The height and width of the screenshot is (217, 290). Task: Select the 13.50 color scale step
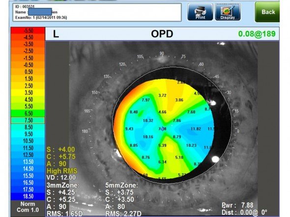(28, 162)
